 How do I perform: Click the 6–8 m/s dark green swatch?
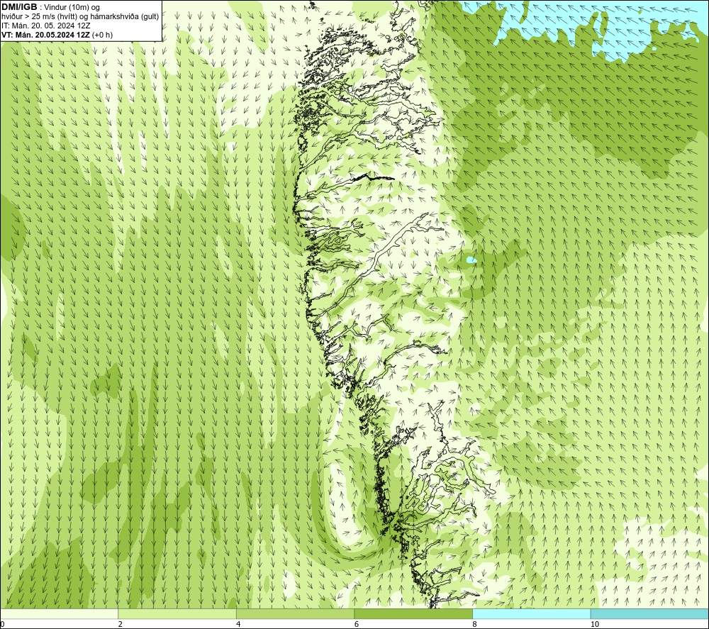413,613
